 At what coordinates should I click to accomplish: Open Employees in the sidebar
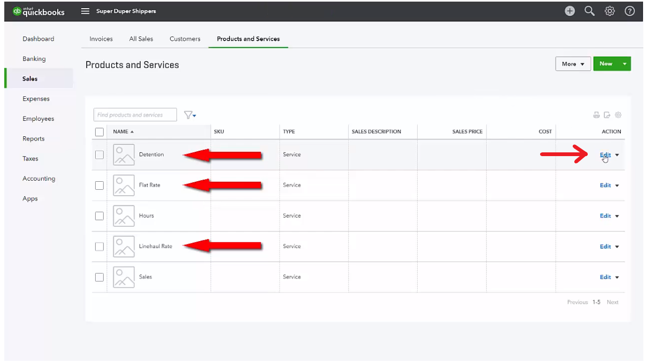pyautogui.click(x=38, y=119)
